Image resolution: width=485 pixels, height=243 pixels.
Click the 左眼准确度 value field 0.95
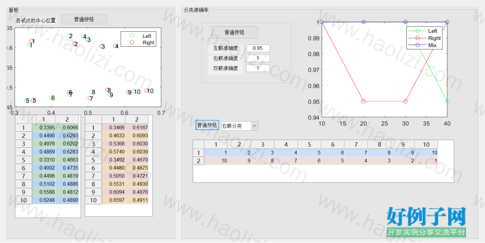point(258,48)
